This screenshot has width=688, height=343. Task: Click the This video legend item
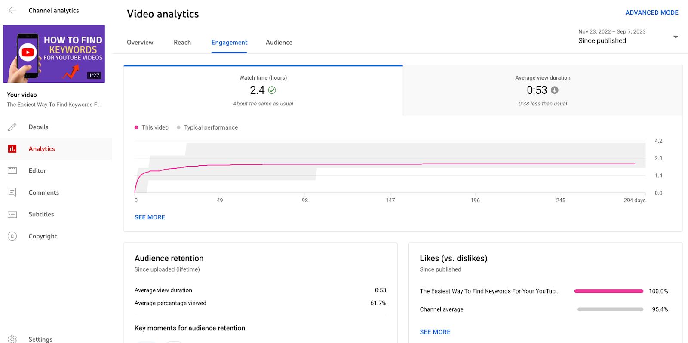click(151, 127)
